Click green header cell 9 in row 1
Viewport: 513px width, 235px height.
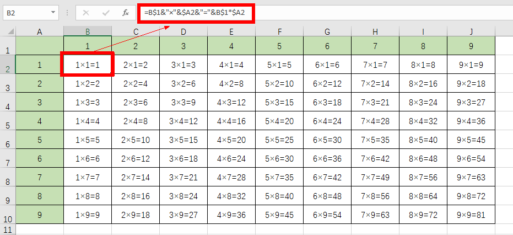pos(471,46)
